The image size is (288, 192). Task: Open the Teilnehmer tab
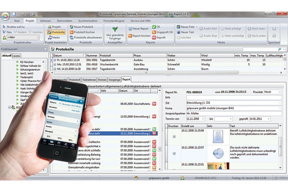click(88, 79)
